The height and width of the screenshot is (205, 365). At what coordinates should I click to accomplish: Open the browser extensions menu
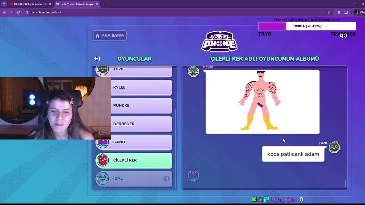coord(346,12)
